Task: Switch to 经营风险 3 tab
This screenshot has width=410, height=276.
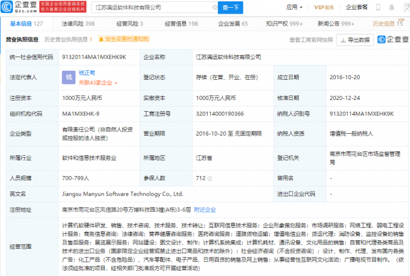Action: (130, 24)
